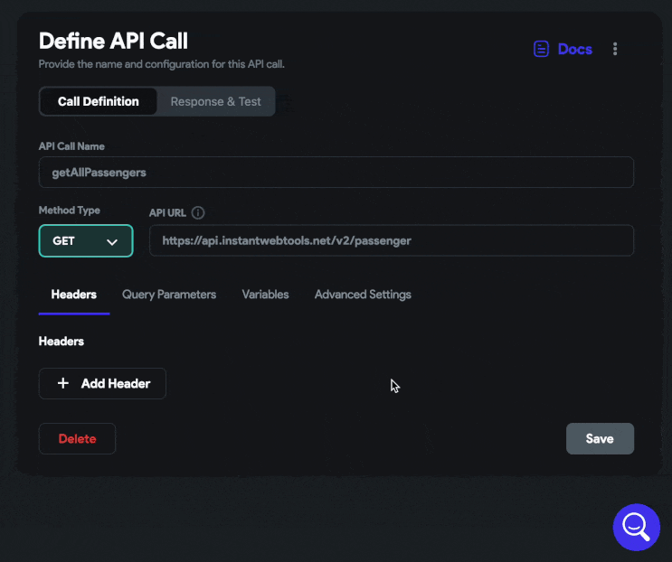Open the Query Parameters tab
Image resolution: width=672 pixels, height=562 pixels.
click(169, 295)
